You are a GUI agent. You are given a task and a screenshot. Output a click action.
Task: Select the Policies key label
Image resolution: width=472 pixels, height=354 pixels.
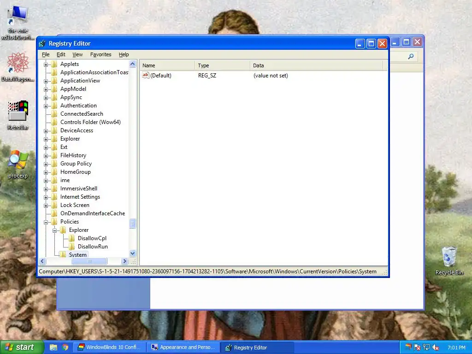point(70,222)
